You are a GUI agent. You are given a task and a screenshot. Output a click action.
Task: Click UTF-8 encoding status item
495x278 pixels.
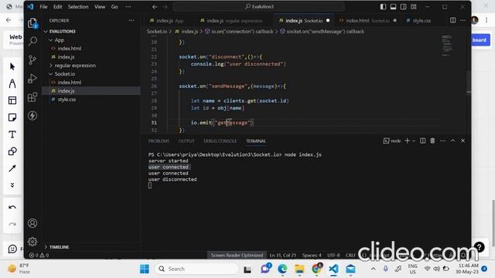click(x=333, y=255)
